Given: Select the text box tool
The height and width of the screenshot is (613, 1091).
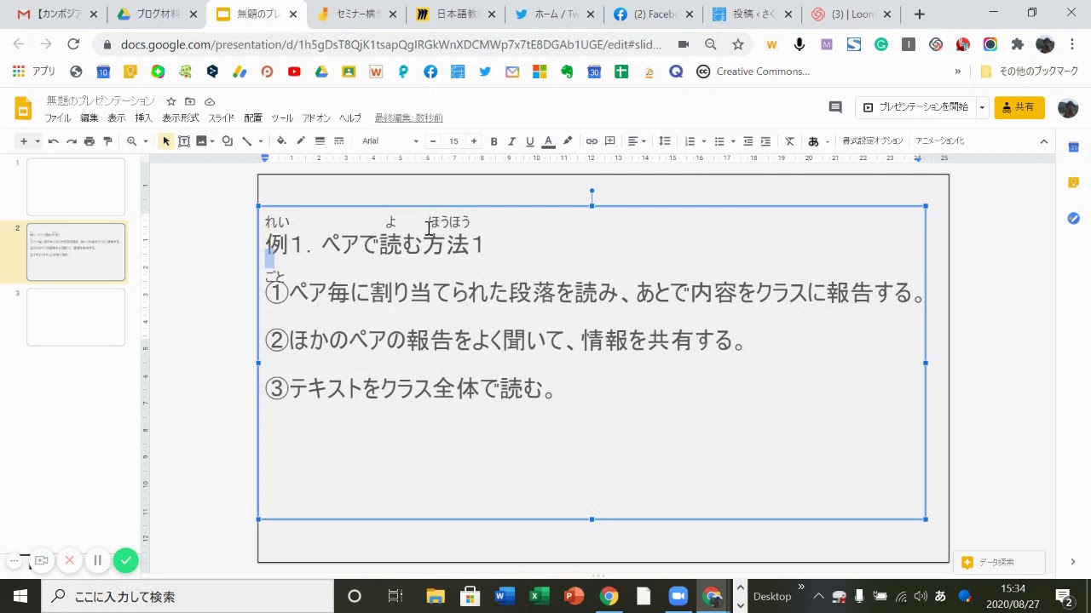Looking at the screenshot, I should 184,141.
